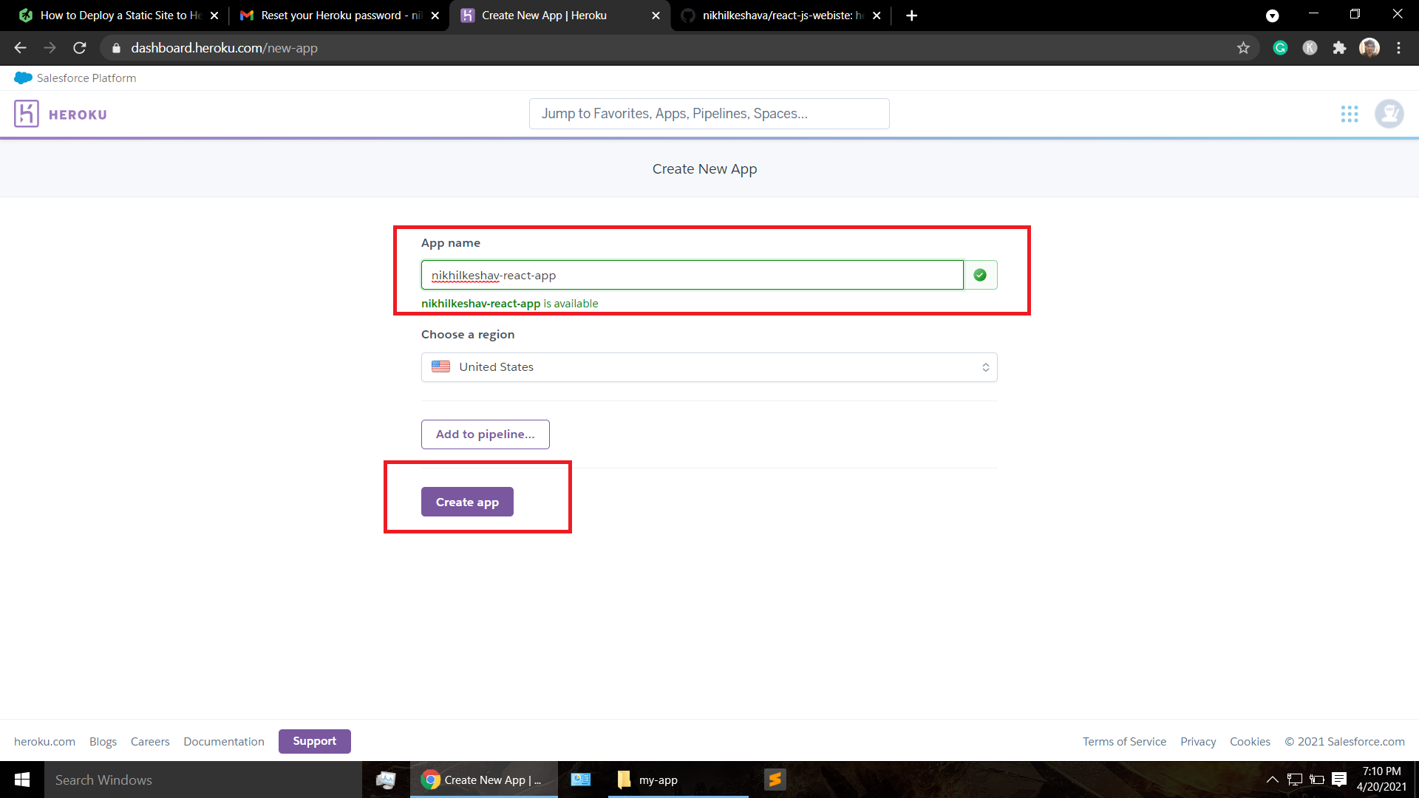The height and width of the screenshot is (798, 1419).
Task: Focus the Jump to Favorites search box
Action: point(709,114)
